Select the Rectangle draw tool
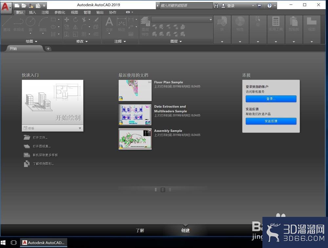Screen dimensions: 328x248 click(x=53, y=20)
